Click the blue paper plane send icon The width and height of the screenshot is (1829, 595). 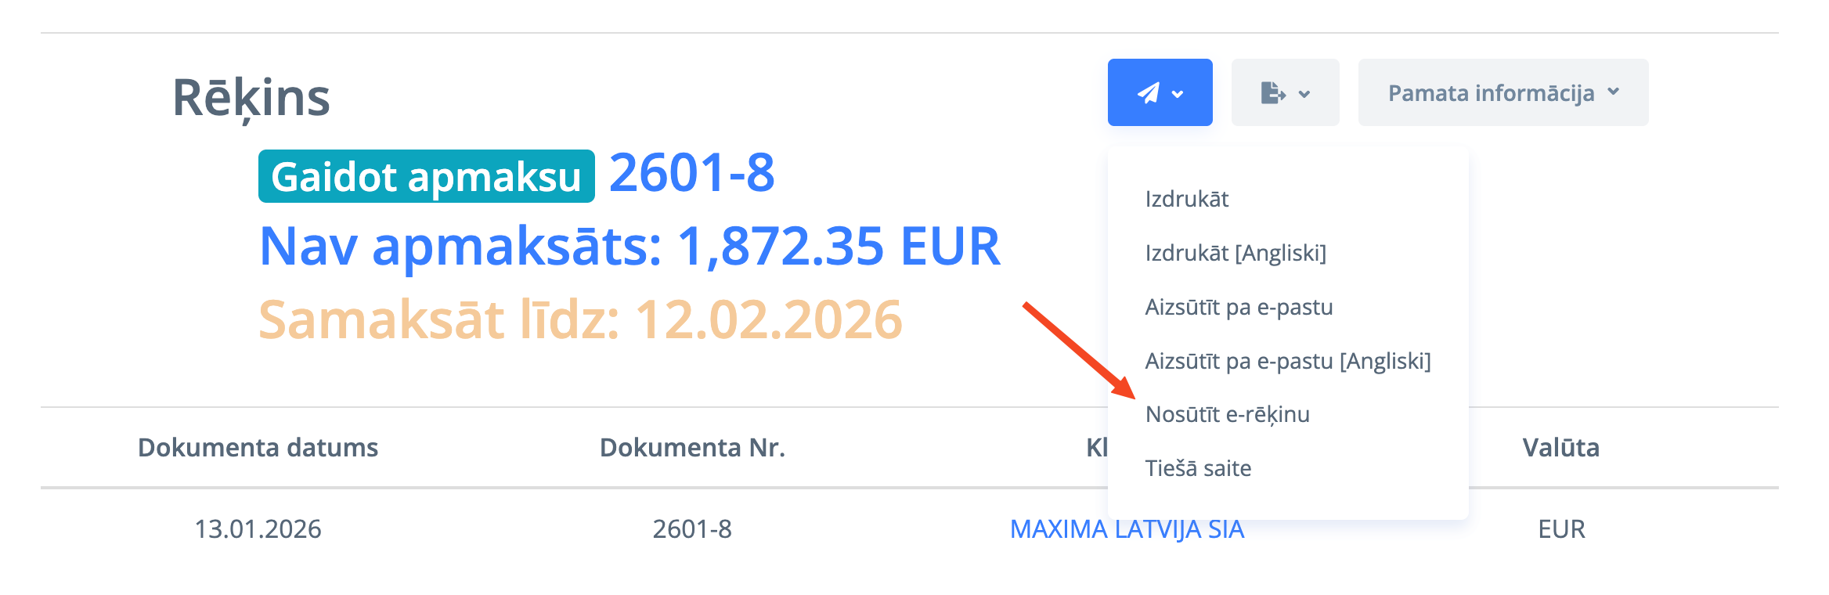[1148, 93]
